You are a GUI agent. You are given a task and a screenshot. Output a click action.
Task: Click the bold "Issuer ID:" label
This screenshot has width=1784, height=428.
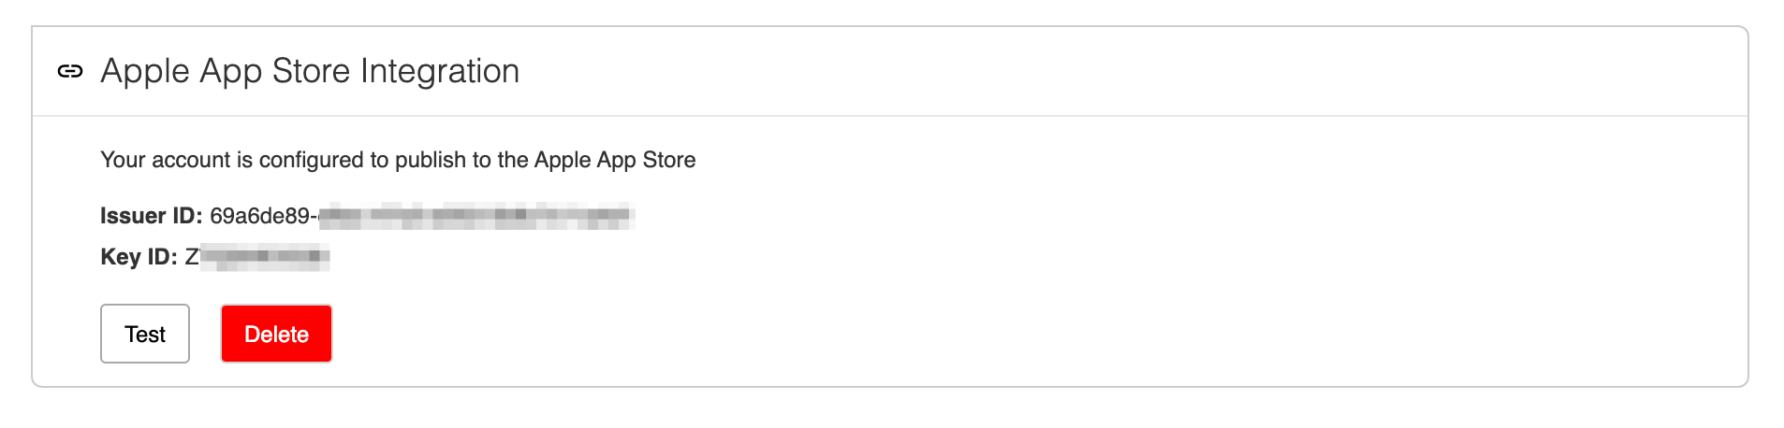(151, 216)
